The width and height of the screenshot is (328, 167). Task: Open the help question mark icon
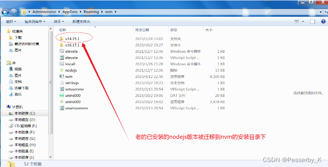pyautogui.click(x=323, y=21)
